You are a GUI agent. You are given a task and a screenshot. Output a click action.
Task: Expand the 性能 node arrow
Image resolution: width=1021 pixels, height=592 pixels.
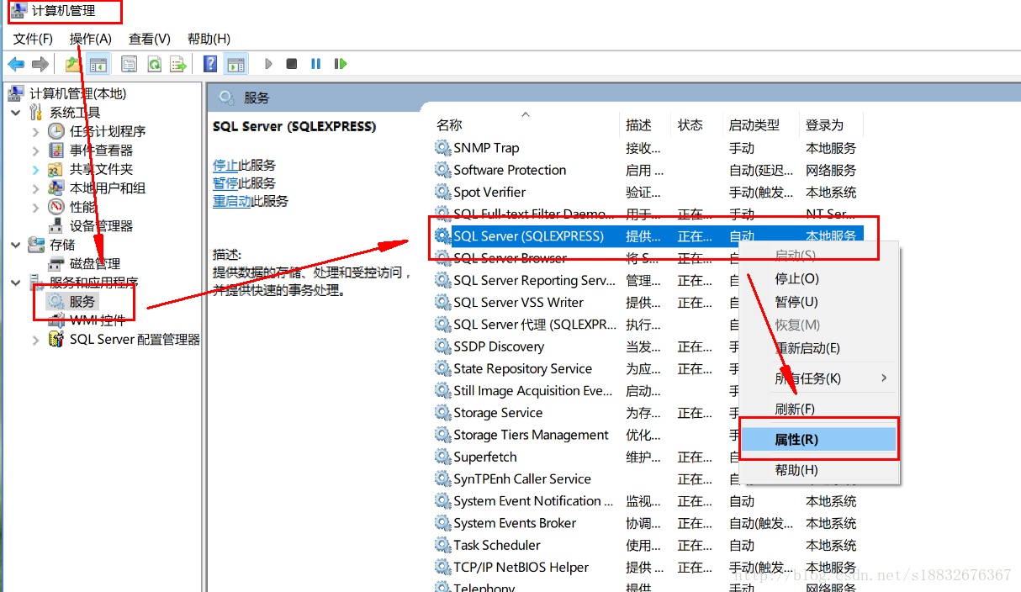(x=35, y=207)
